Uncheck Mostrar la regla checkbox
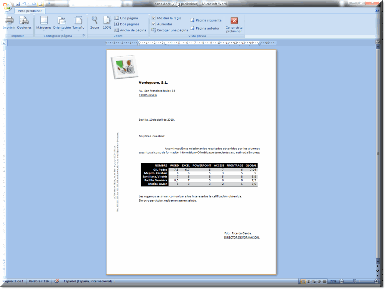This screenshot has width=385, height=289. click(x=154, y=18)
